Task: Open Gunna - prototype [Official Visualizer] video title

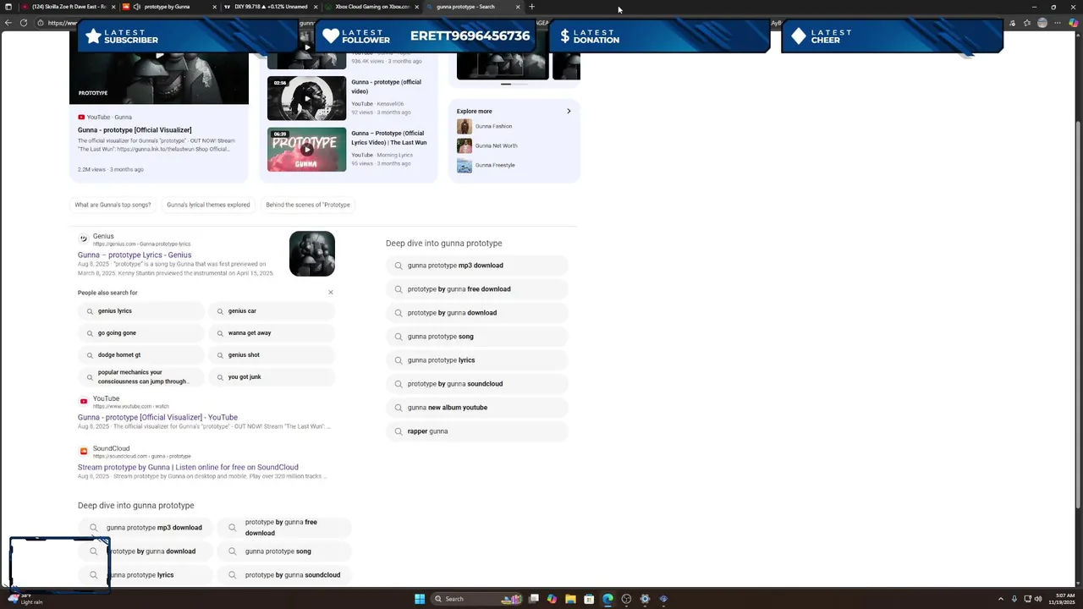Action: coord(135,130)
